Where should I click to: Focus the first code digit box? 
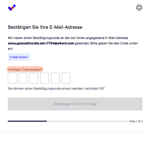tap(12, 78)
